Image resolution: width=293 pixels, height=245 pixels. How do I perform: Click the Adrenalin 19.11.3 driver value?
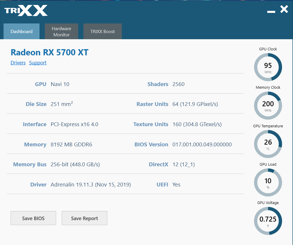click(91, 185)
